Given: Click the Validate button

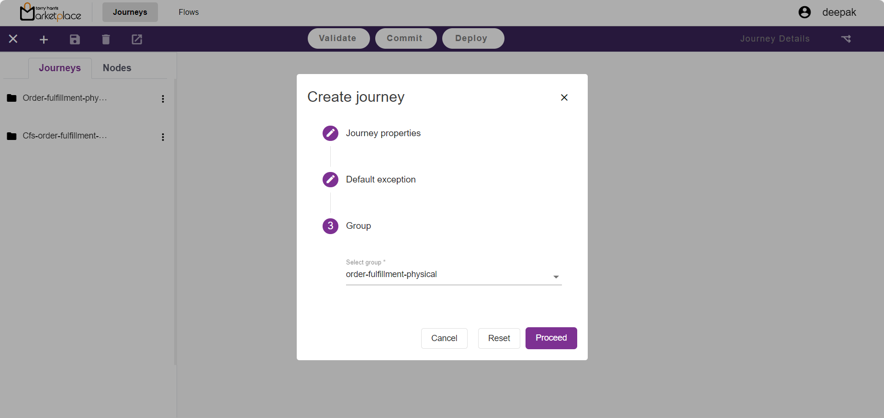Looking at the screenshot, I should coord(338,38).
